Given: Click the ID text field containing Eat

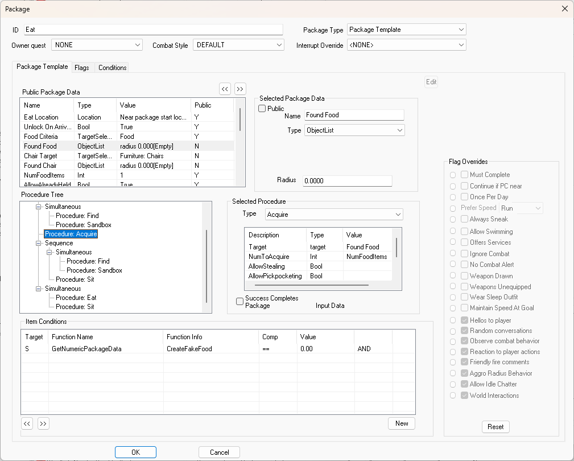Looking at the screenshot, I should [x=154, y=30].
